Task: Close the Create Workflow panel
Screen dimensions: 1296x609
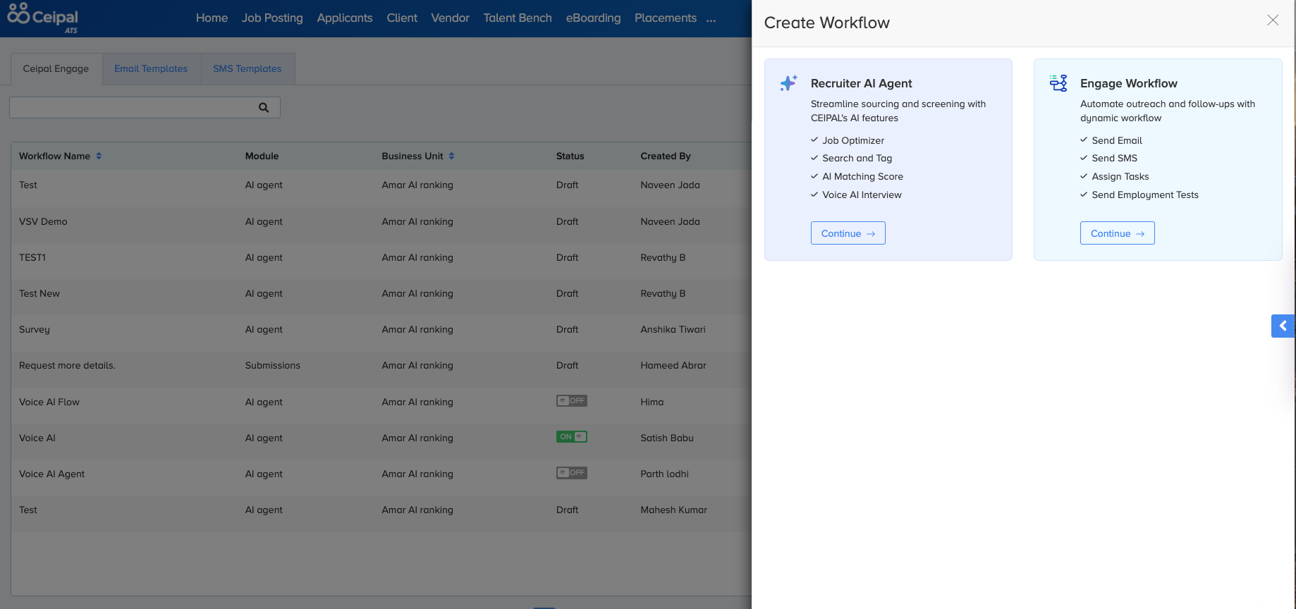Action: click(x=1273, y=20)
